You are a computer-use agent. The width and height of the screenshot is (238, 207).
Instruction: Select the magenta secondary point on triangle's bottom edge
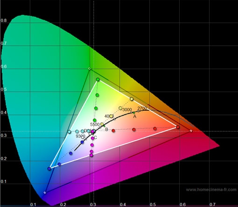(x=91, y=155)
